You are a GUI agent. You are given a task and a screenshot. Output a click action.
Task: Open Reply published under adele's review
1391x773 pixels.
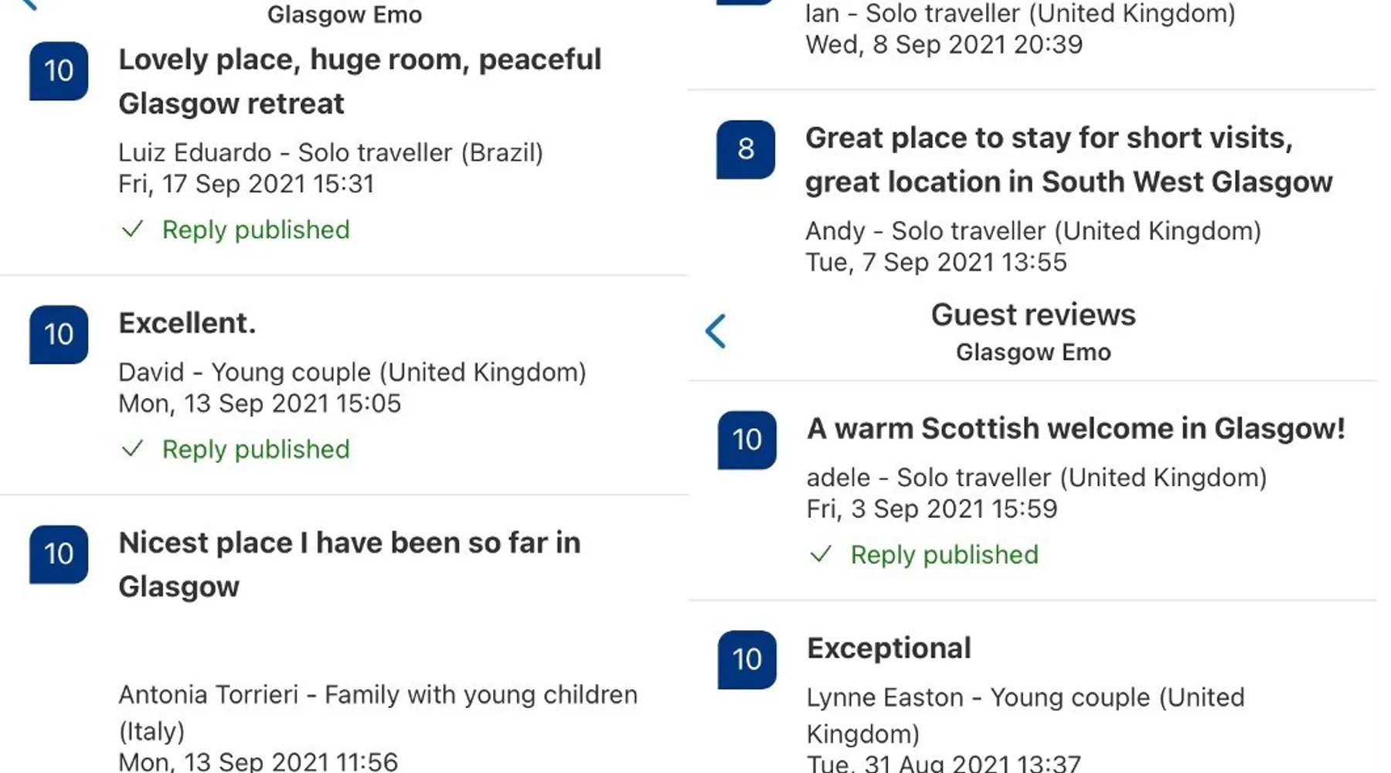[944, 554]
